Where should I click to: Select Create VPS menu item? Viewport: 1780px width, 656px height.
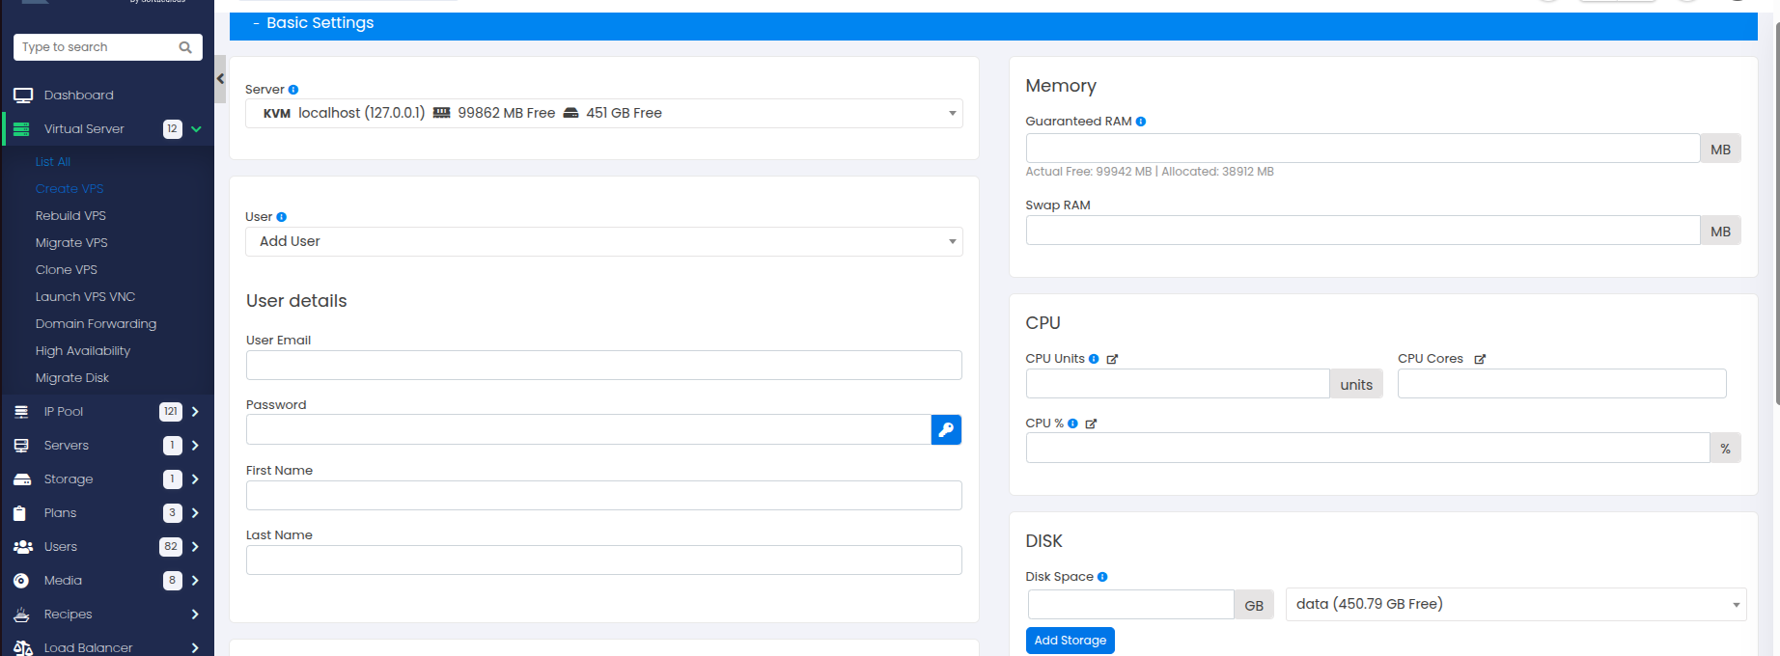point(70,189)
